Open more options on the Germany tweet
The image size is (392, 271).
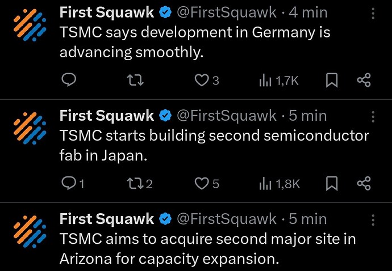pos(373,14)
